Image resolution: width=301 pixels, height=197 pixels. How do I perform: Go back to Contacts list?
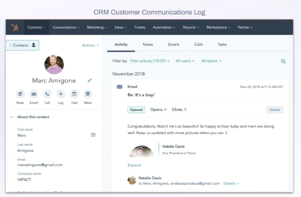click(x=22, y=45)
